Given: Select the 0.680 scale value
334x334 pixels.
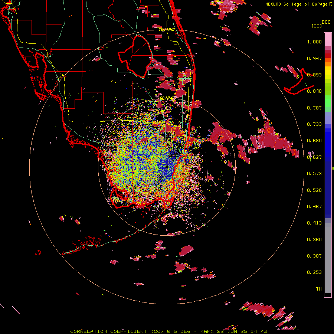Looking at the screenshot, I should point(314,141).
